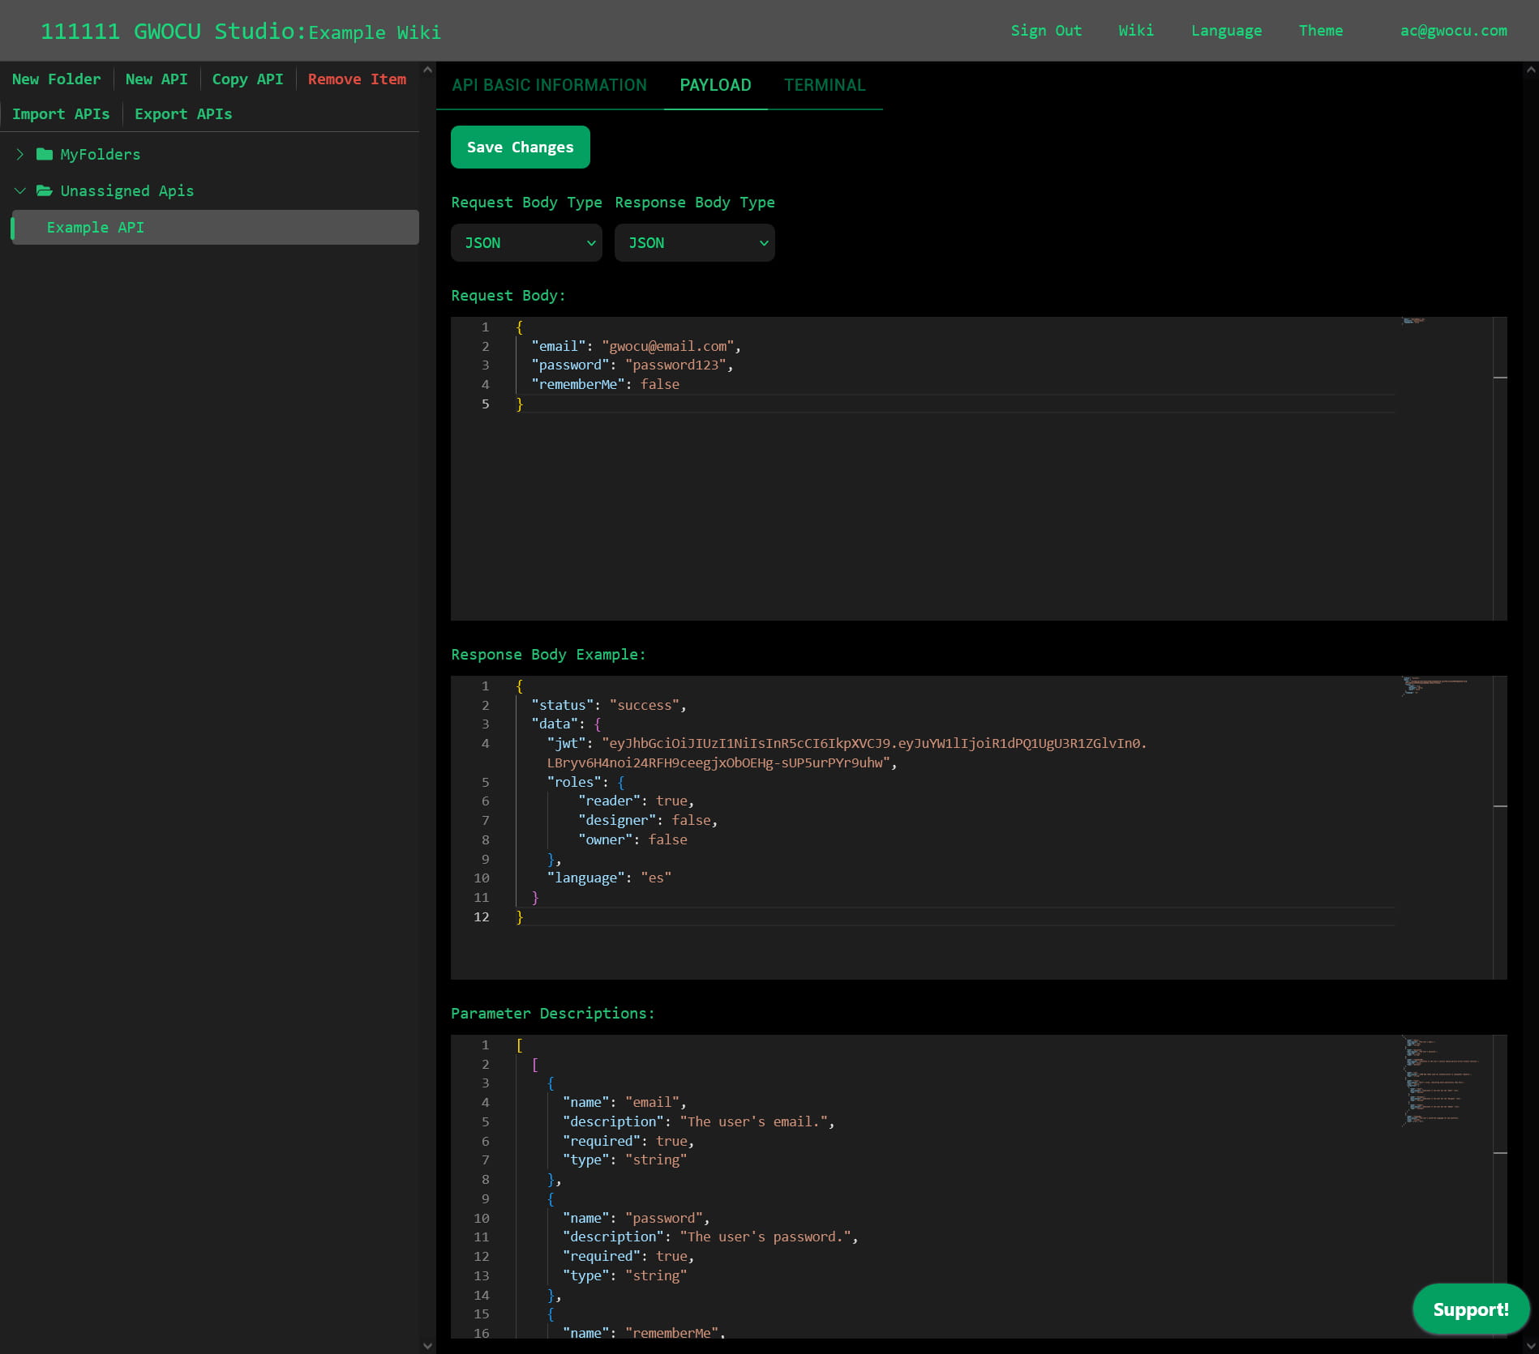This screenshot has width=1539, height=1354.
Task: Click the "jwt" key in Response Body
Action: (x=567, y=743)
